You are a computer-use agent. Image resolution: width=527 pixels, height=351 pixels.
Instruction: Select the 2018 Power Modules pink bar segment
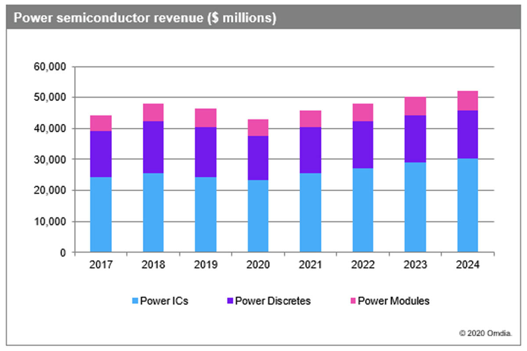pos(153,112)
